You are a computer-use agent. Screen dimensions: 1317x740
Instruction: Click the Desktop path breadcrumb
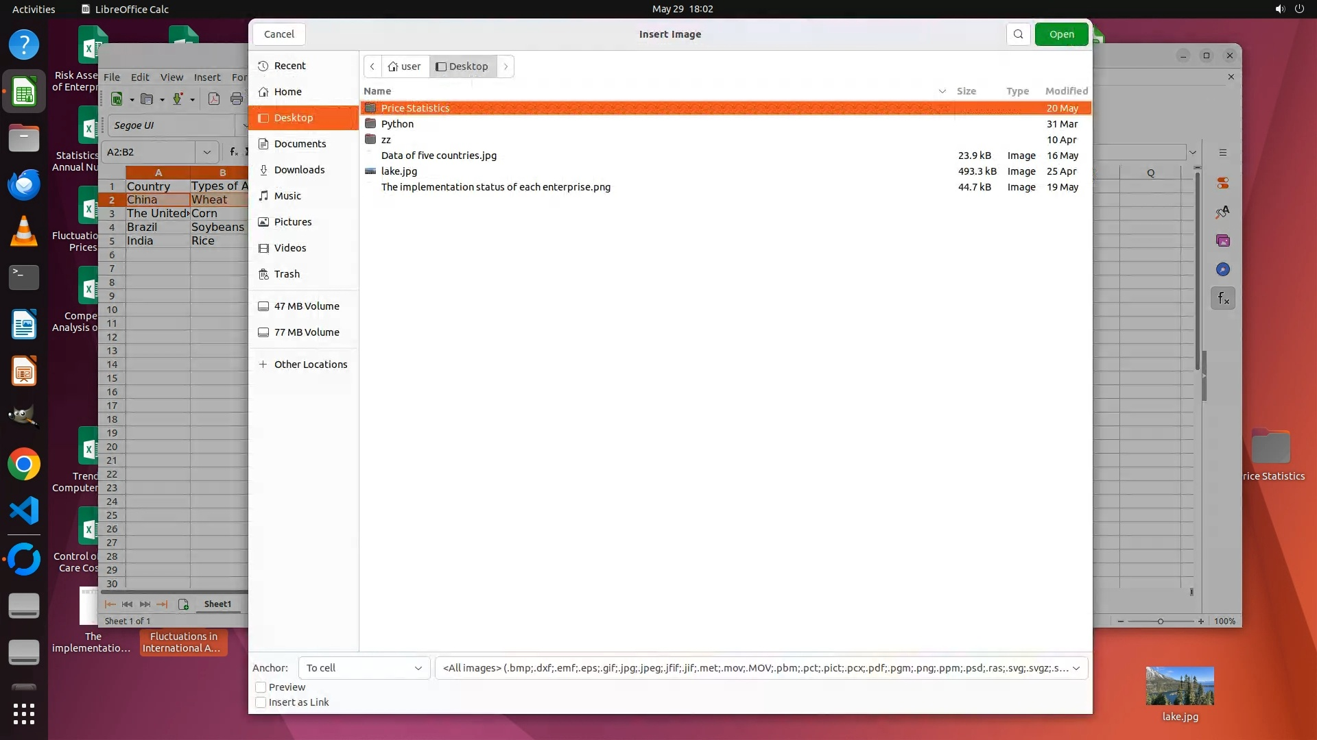click(x=463, y=66)
